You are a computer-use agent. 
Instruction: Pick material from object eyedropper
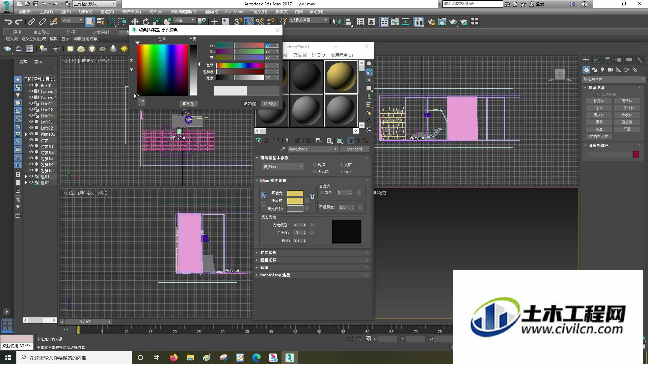click(283, 149)
